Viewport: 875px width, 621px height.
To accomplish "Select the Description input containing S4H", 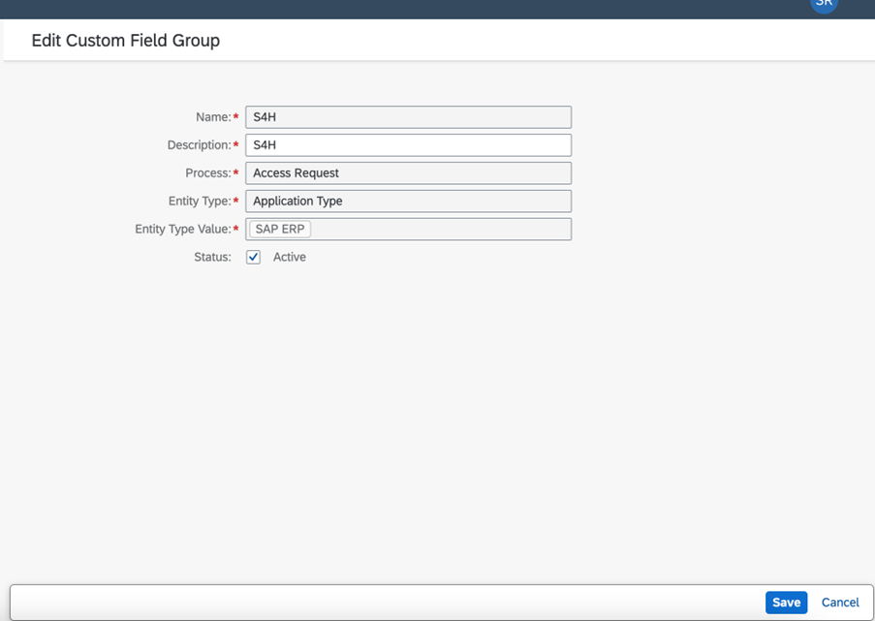I will tap(407, 144).
